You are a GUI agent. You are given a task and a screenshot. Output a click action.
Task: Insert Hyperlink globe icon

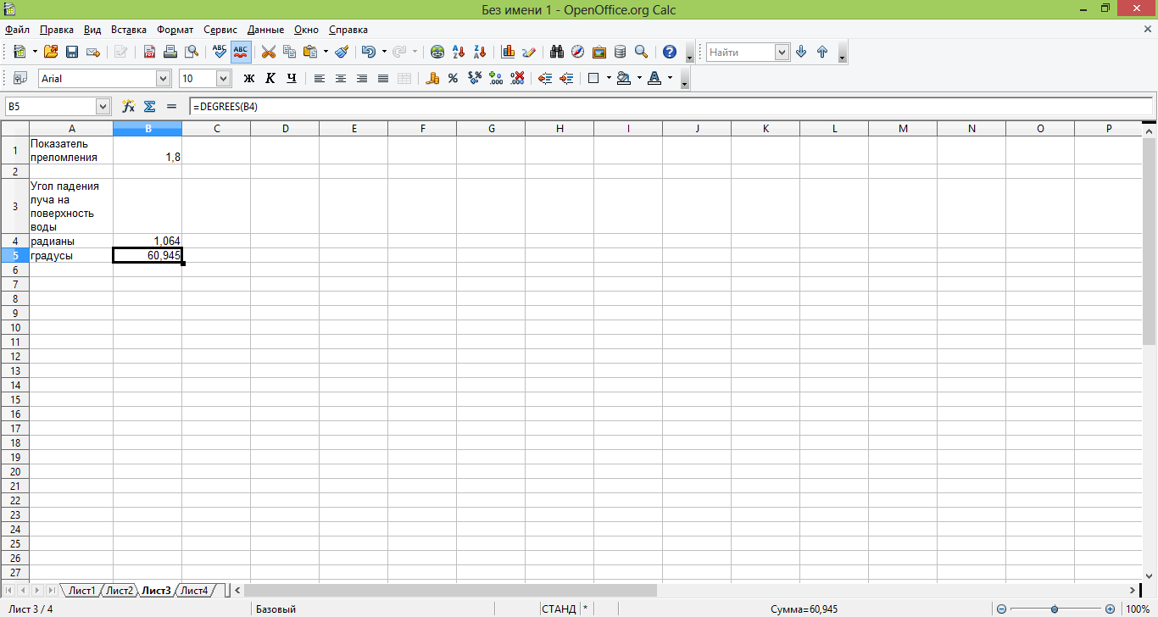point(437,52)
